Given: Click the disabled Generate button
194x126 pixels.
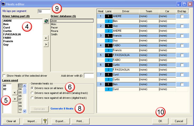Looking at the screenshot, I should [x=39, y=109].
